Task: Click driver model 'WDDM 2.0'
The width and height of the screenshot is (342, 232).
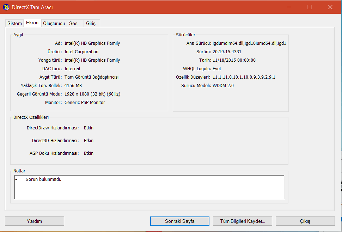Action: 223,86
